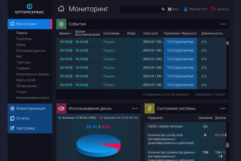Click the Время восстановления column header
The image size is (241, 161).
pyautogui.click(x=87, y=33)
